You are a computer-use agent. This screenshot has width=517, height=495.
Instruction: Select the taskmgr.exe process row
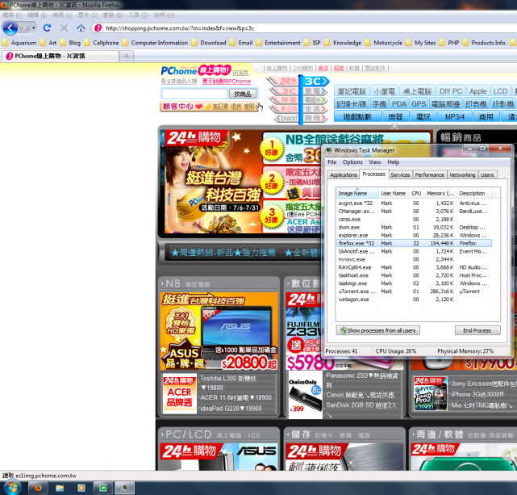click(x=414, y=283)
